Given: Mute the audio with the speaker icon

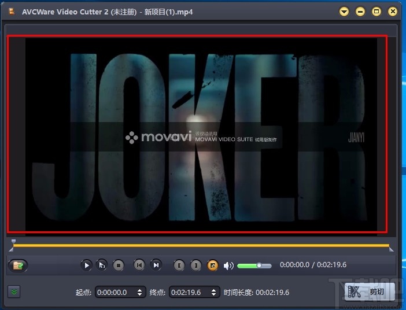Looking at the screenshot, I should tap(228, 265).
